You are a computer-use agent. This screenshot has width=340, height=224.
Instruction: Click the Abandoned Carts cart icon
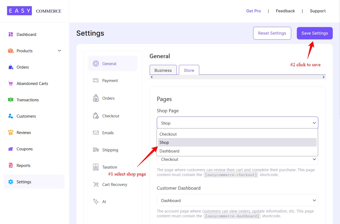tap(10, 83)
